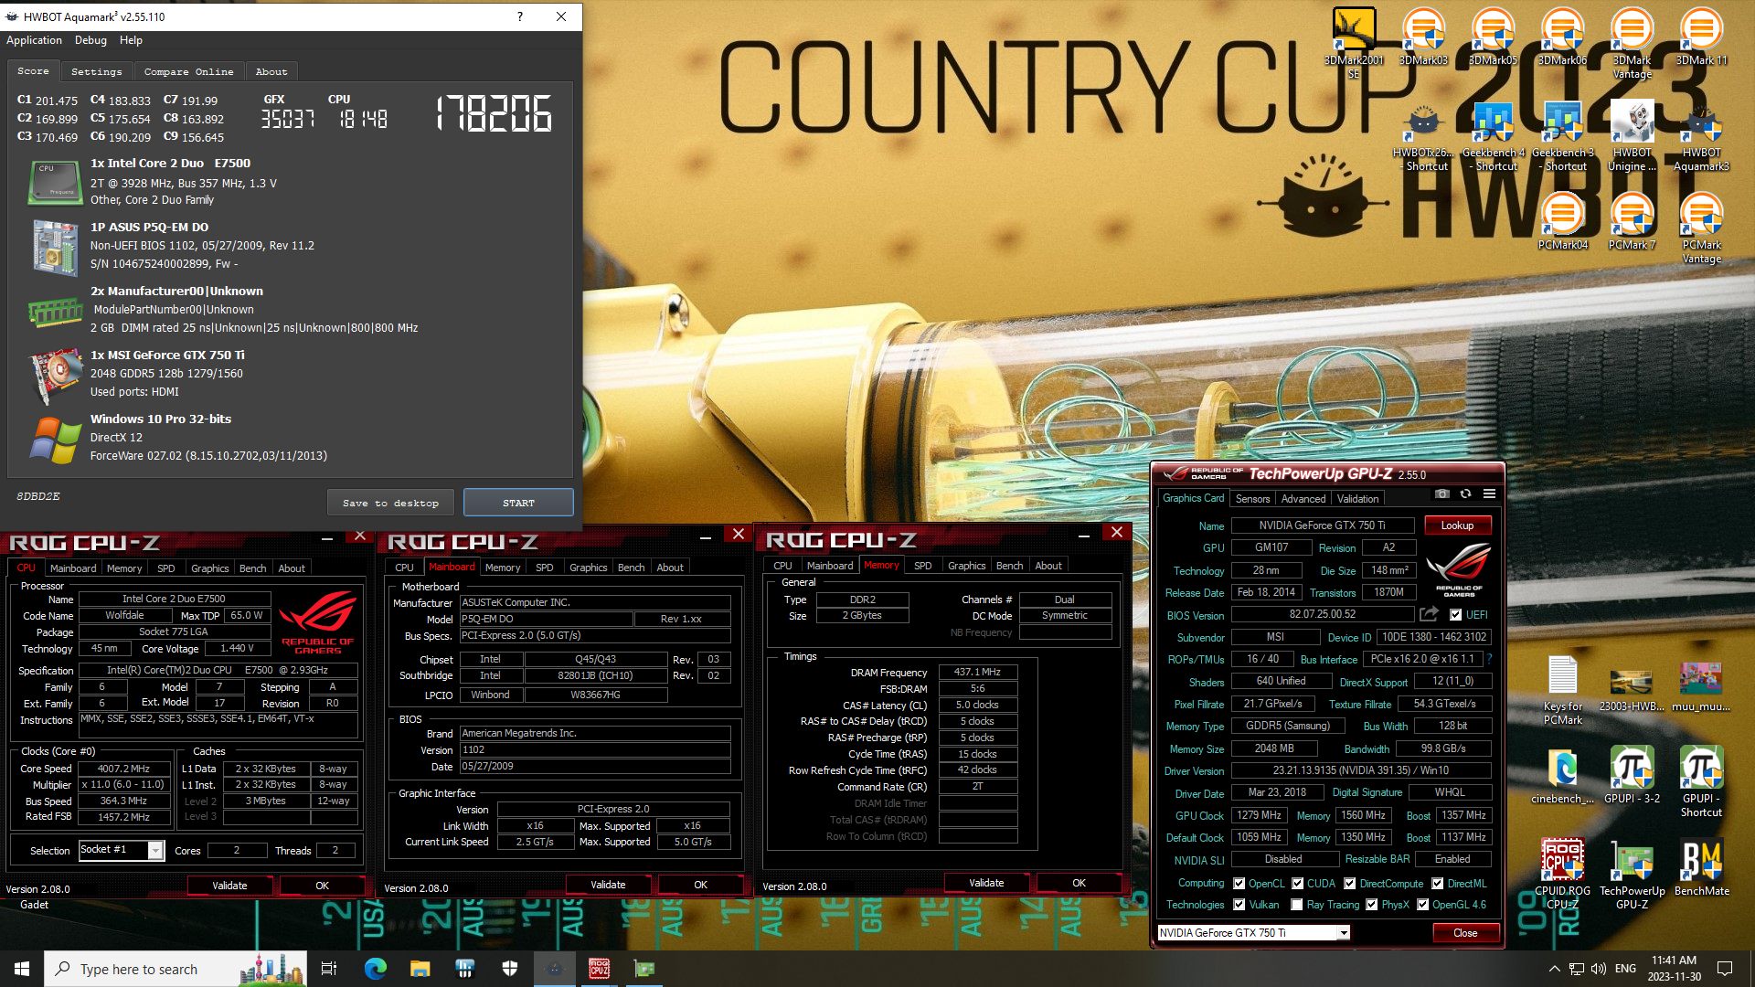Show hidden system tray icons chevron

click(x=1554, y=969)
